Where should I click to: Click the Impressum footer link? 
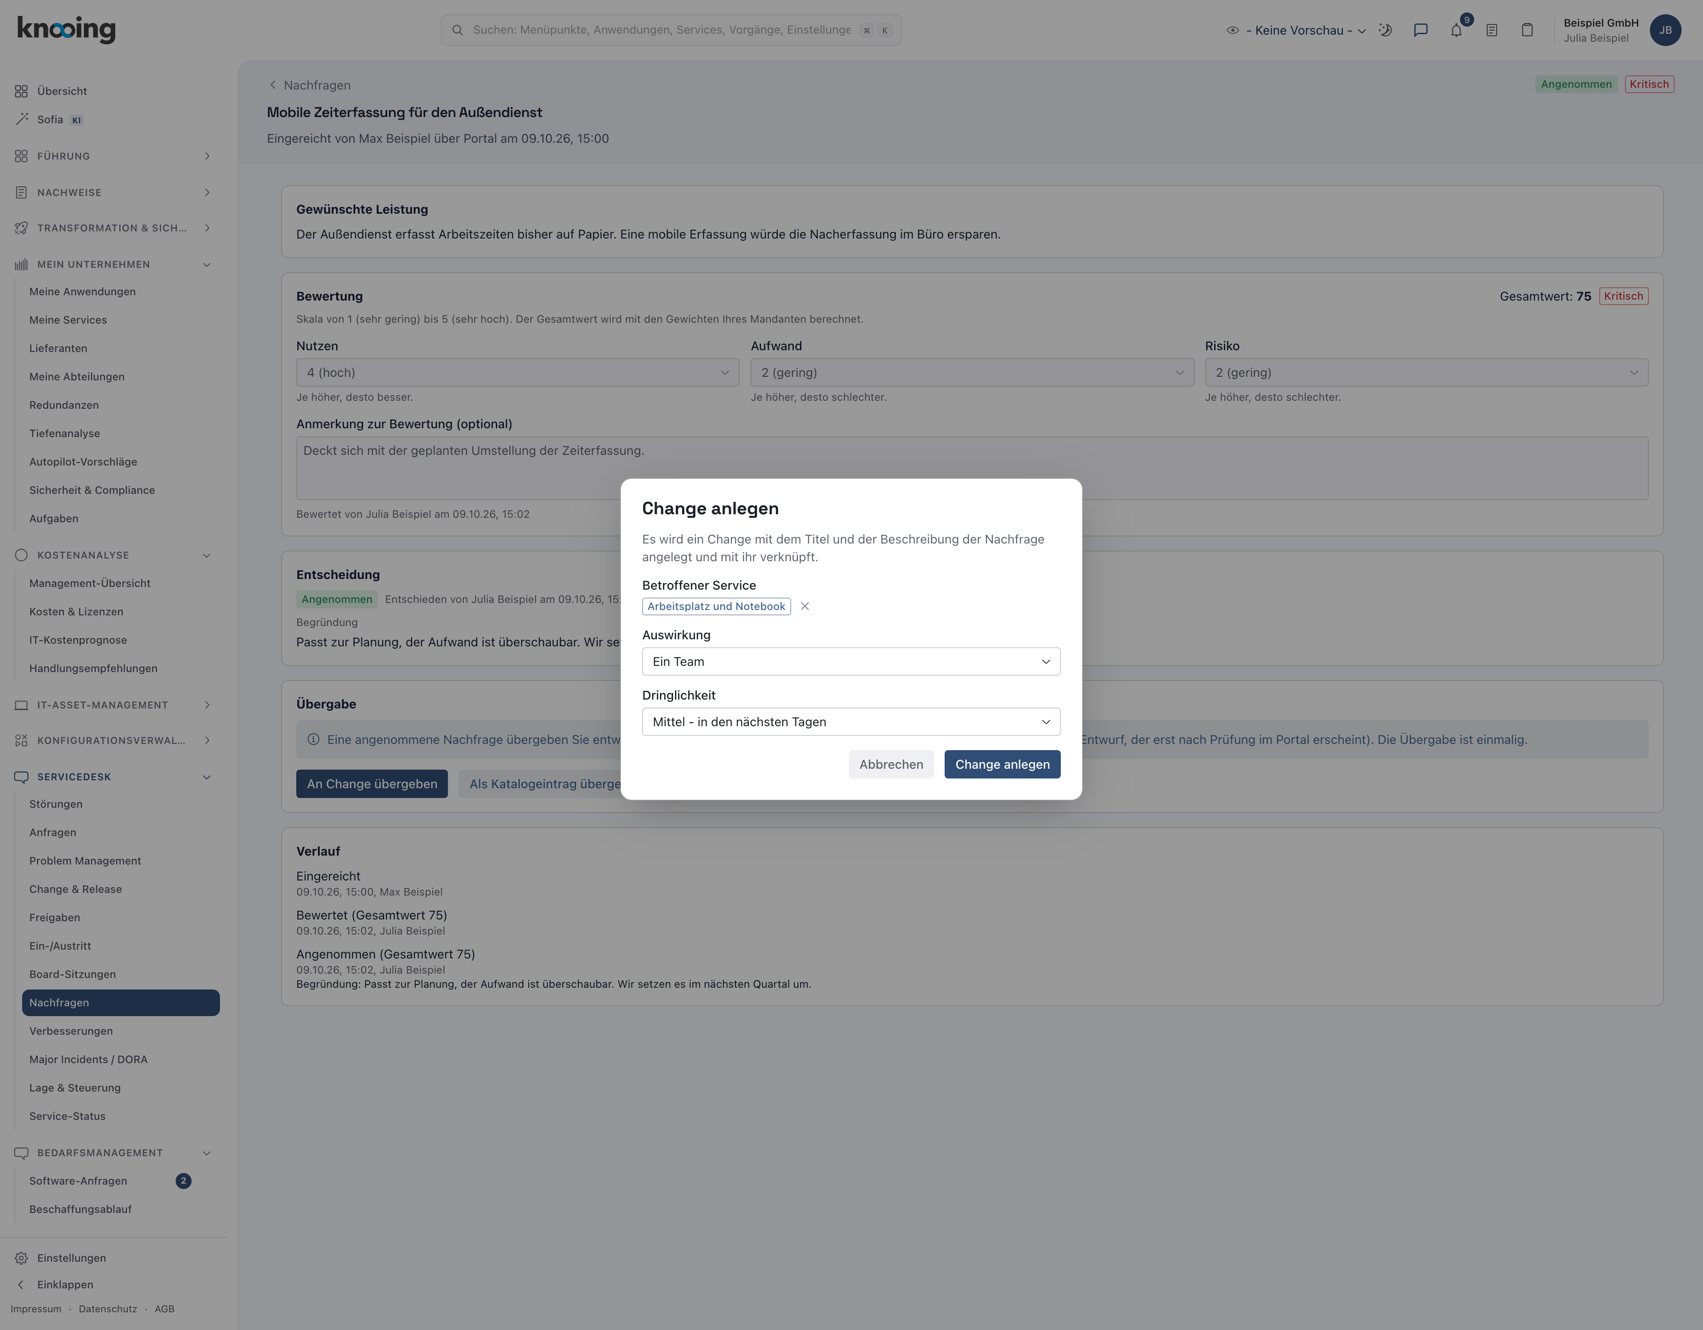tap(36, 1309)
